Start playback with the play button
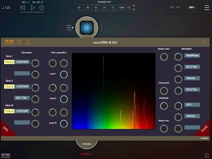This screenshot has width=212, height=159. point(33,8)
